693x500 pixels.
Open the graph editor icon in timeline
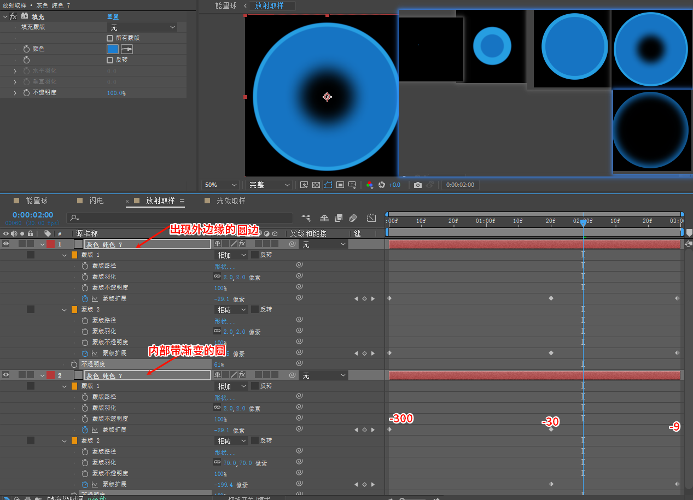(371, 218)
